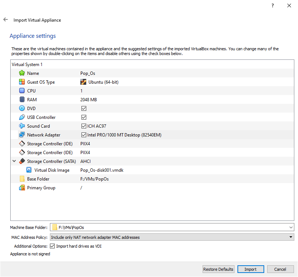This screenshot has height=277, width=298.
Task: Click the green Name row icon
Action: (22, 73)
